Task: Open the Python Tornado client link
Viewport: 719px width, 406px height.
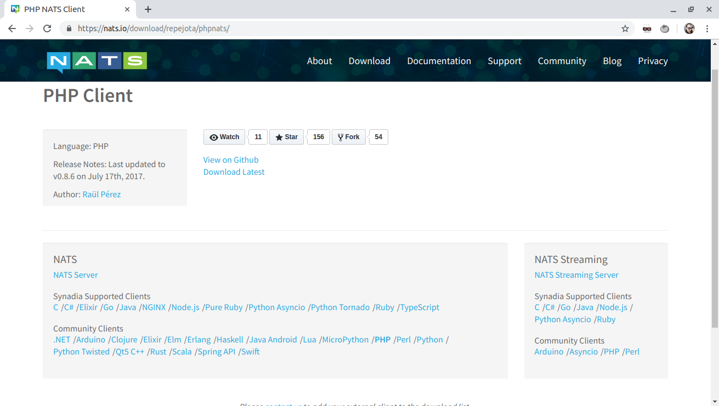Action: (340, 307)
